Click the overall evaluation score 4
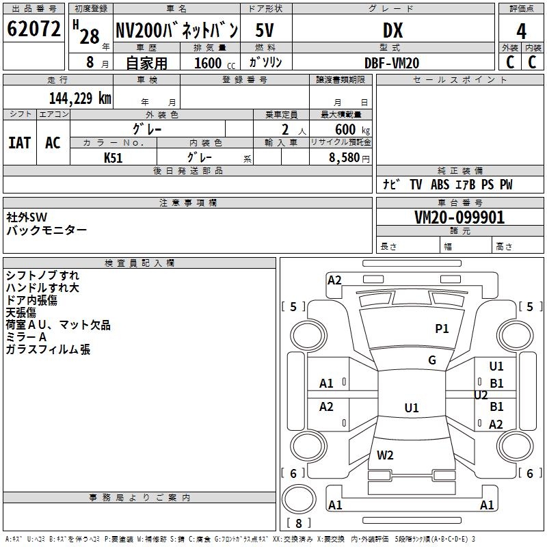This screenshot has height=547, width=547. [x=521, y=31]
